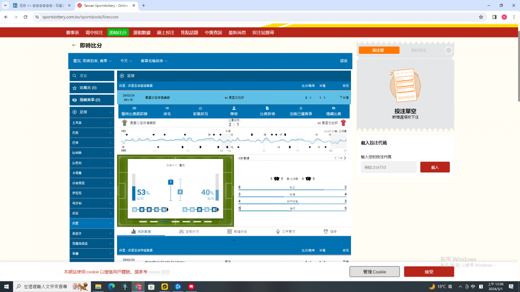This screenshot has height=292, width=520.
Task: Switch to the 統計數據 statistics tab
Action: pos(141,231)
